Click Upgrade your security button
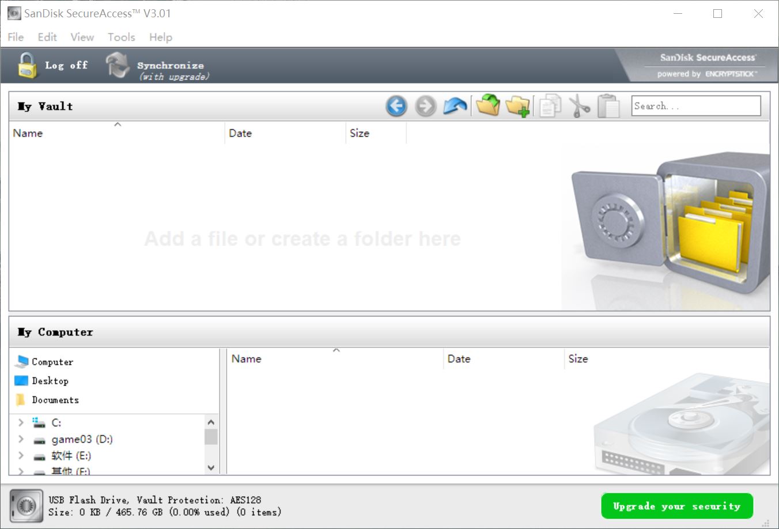The image size is (779, 529). point(677,506)
